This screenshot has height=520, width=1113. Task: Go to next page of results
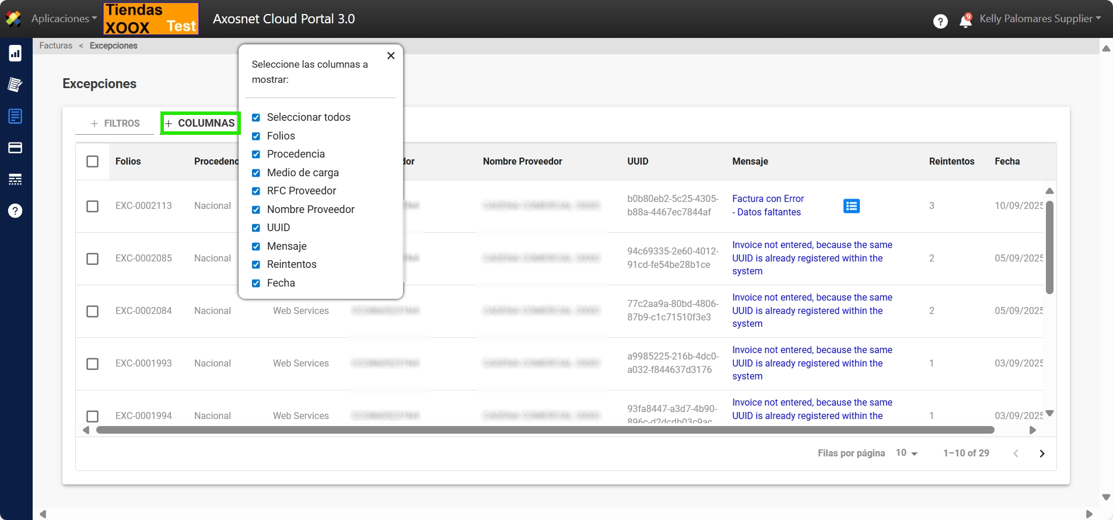point(1042,453)
